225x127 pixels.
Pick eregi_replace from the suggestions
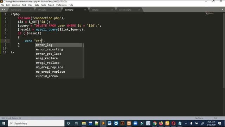pos(59,63)
